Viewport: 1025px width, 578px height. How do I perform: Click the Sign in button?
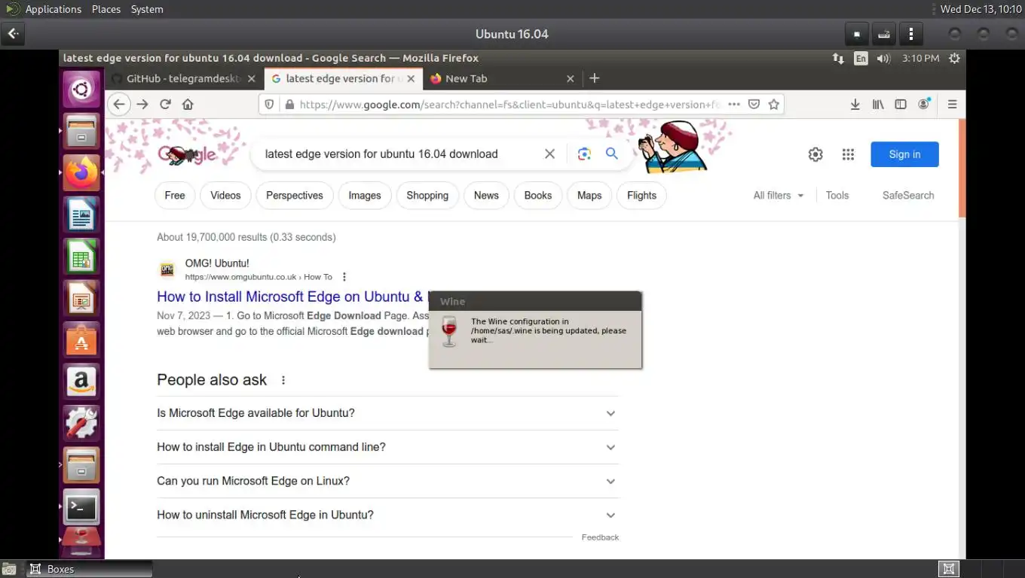[904, 154]
